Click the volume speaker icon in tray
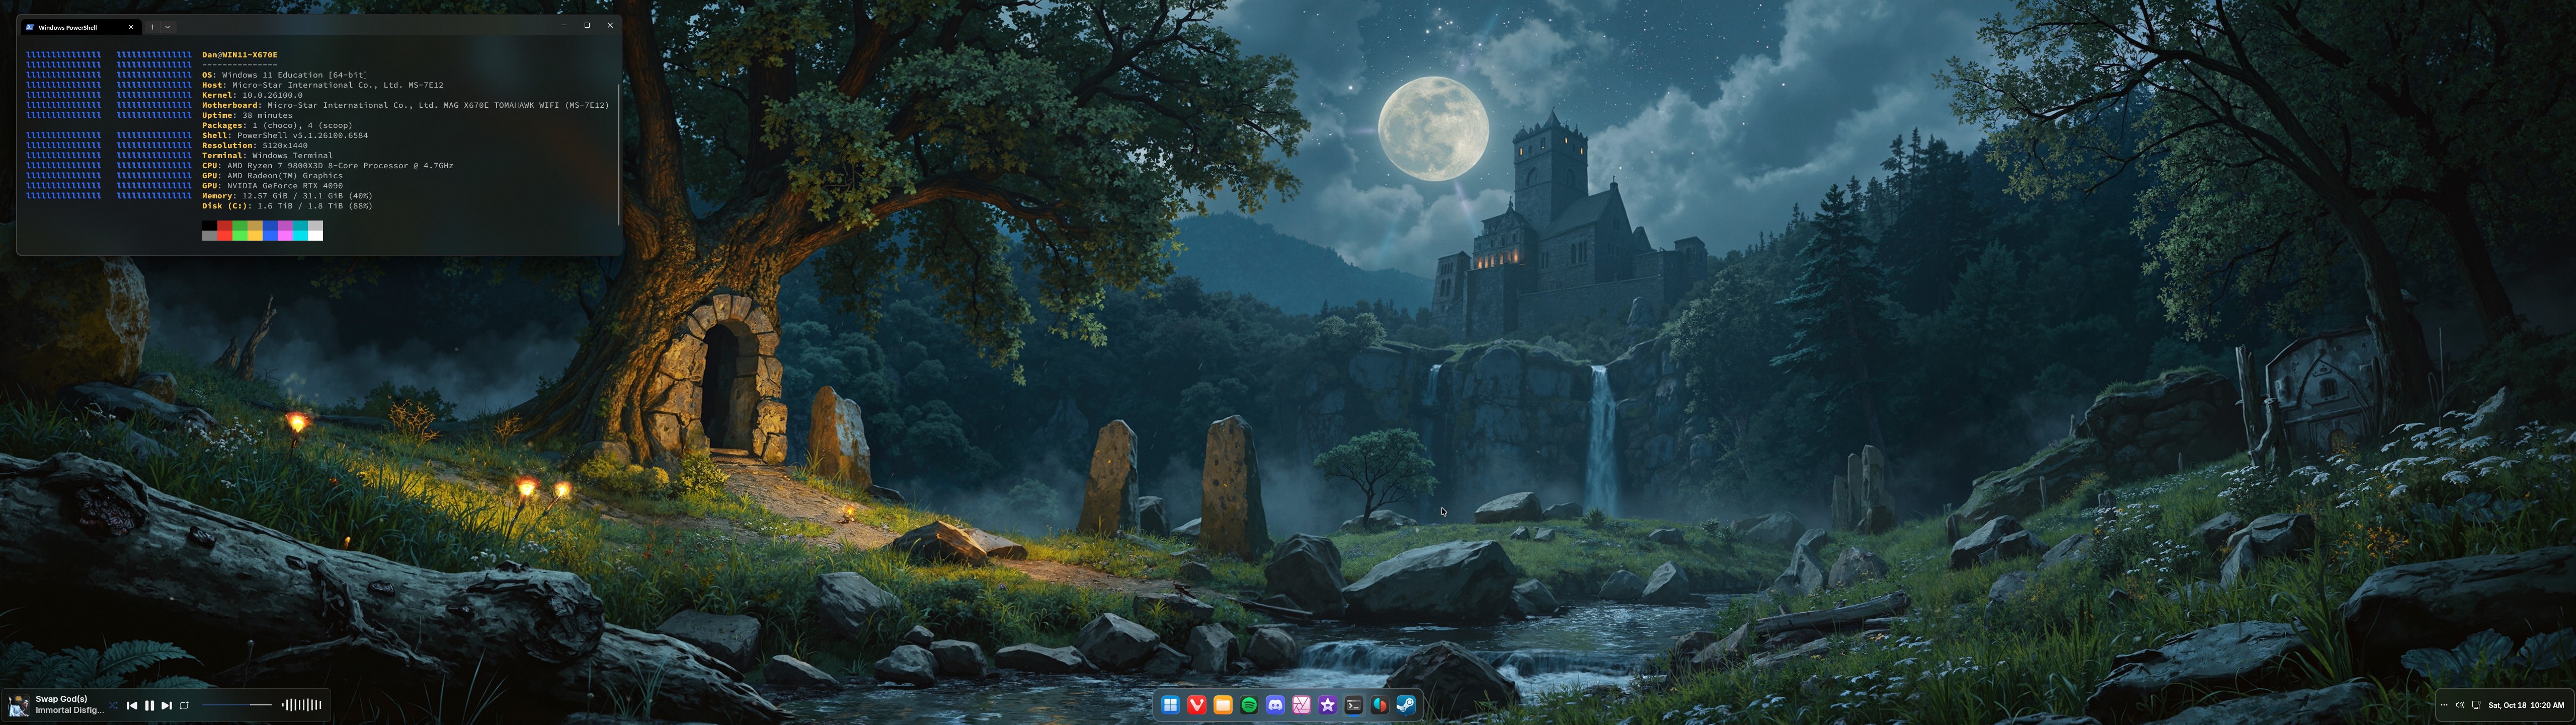2576x725 pixels. (2460, 705)
